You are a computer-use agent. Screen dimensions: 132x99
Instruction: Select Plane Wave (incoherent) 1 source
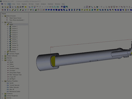(17, 20)
